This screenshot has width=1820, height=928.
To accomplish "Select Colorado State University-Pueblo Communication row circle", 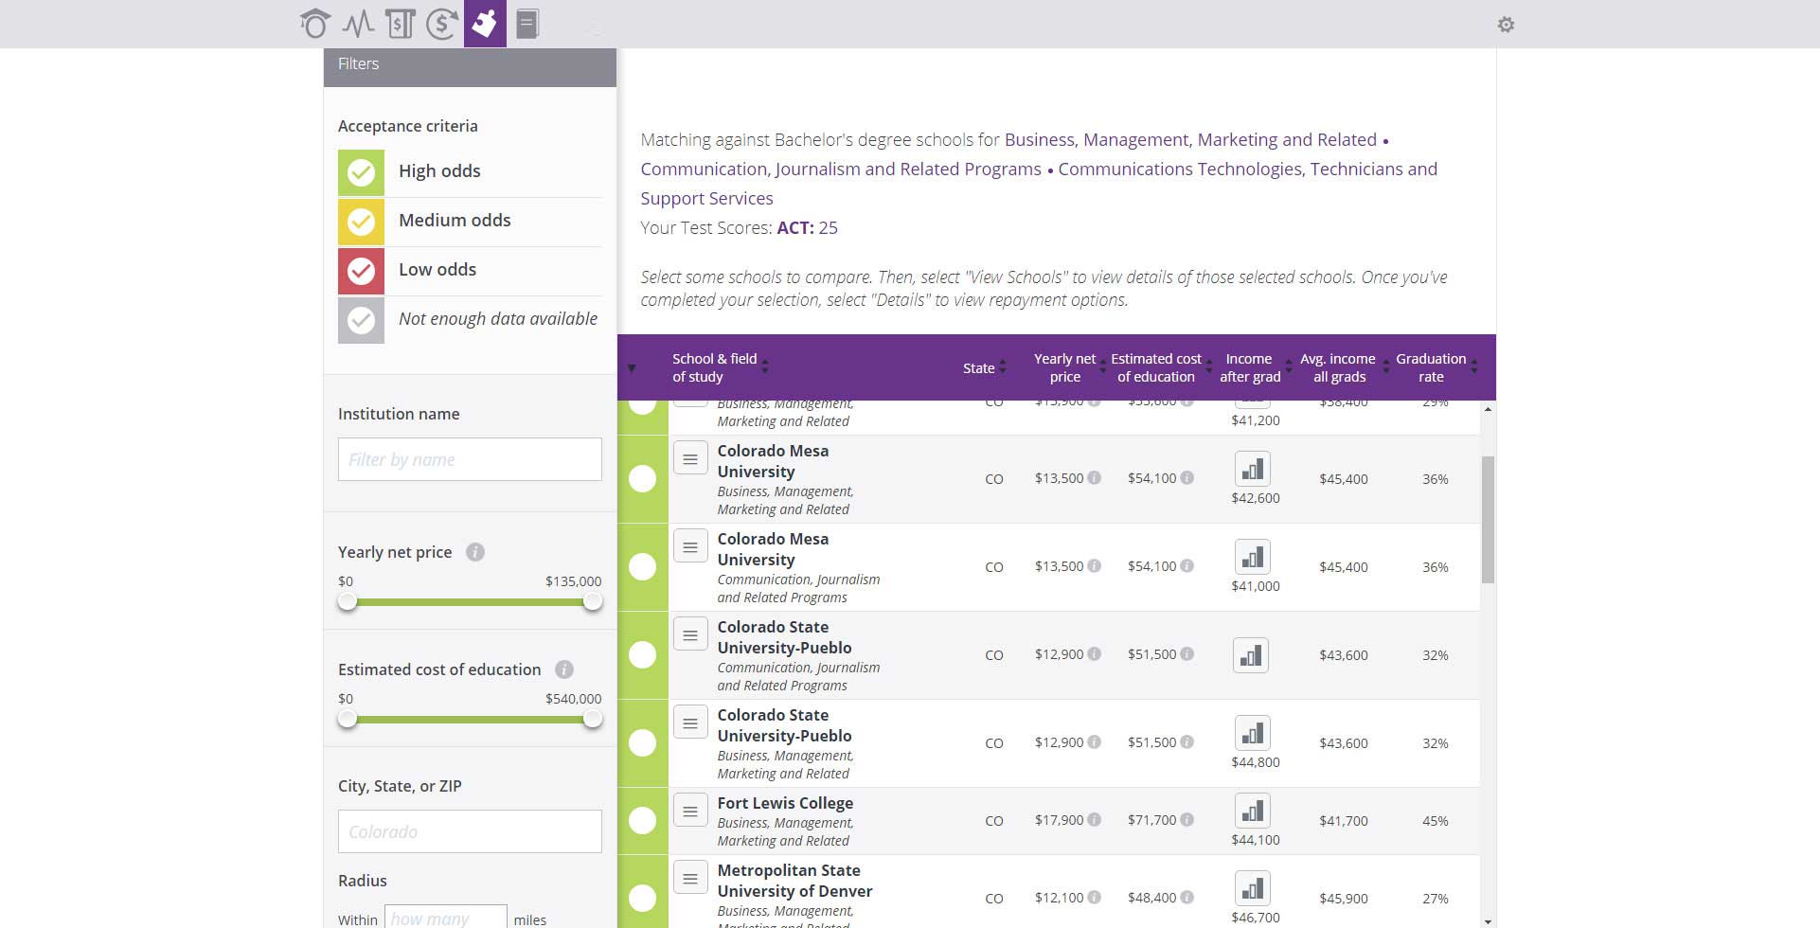I will pyautogui.click(x=642, y=655).
